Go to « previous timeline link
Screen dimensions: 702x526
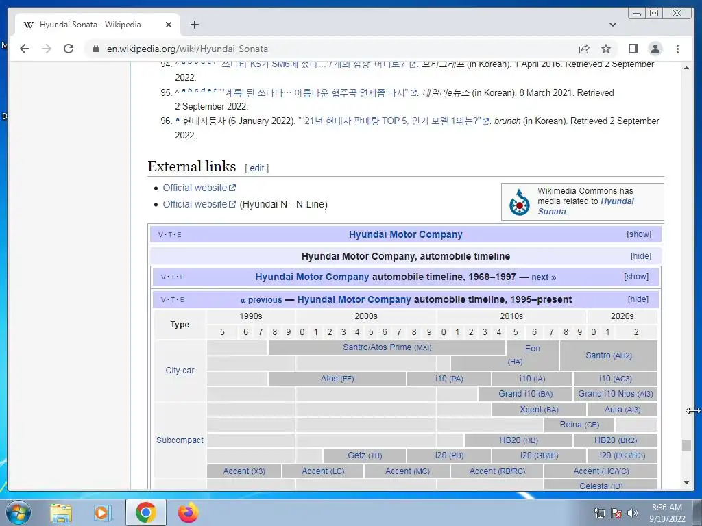[x=261, y=300]
